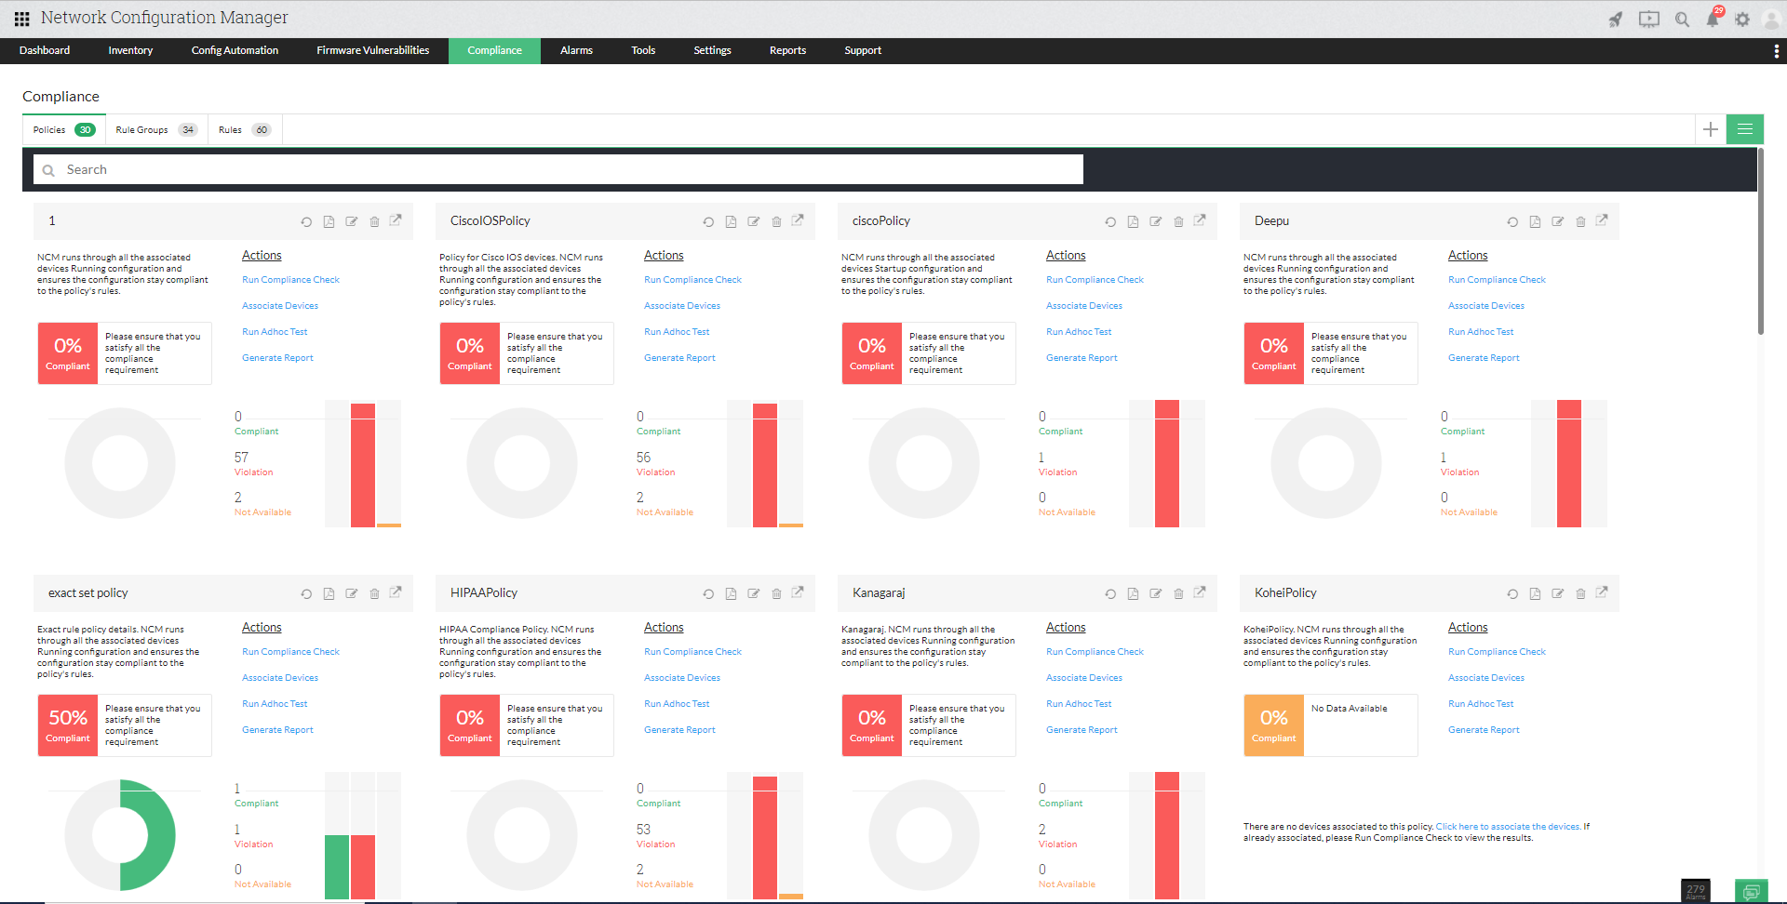
Task: Switch to the Rule Groups tab
Action: [144, 129]
